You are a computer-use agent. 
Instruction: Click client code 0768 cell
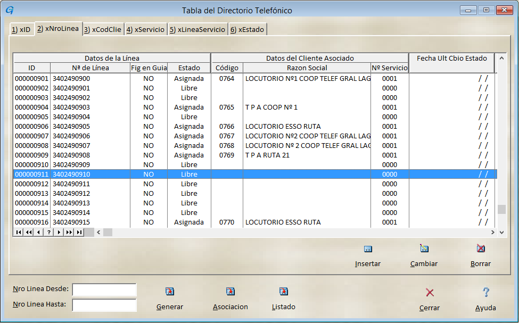227,146
